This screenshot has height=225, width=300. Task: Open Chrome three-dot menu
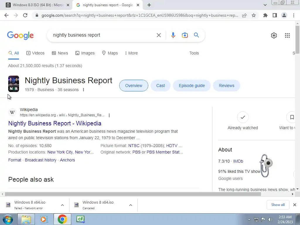coord(294,15)
